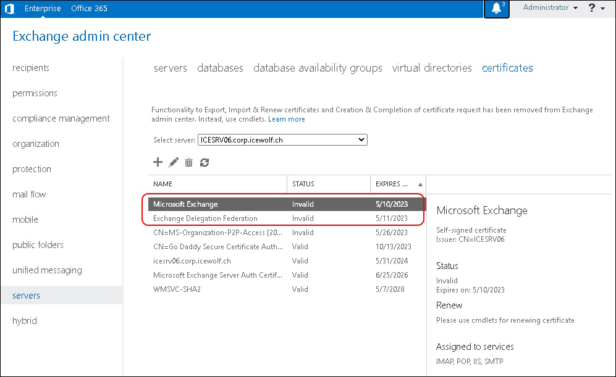Open the Administrator account dropdown
Viewport: 616px width, 377px height.
(550, 8)
